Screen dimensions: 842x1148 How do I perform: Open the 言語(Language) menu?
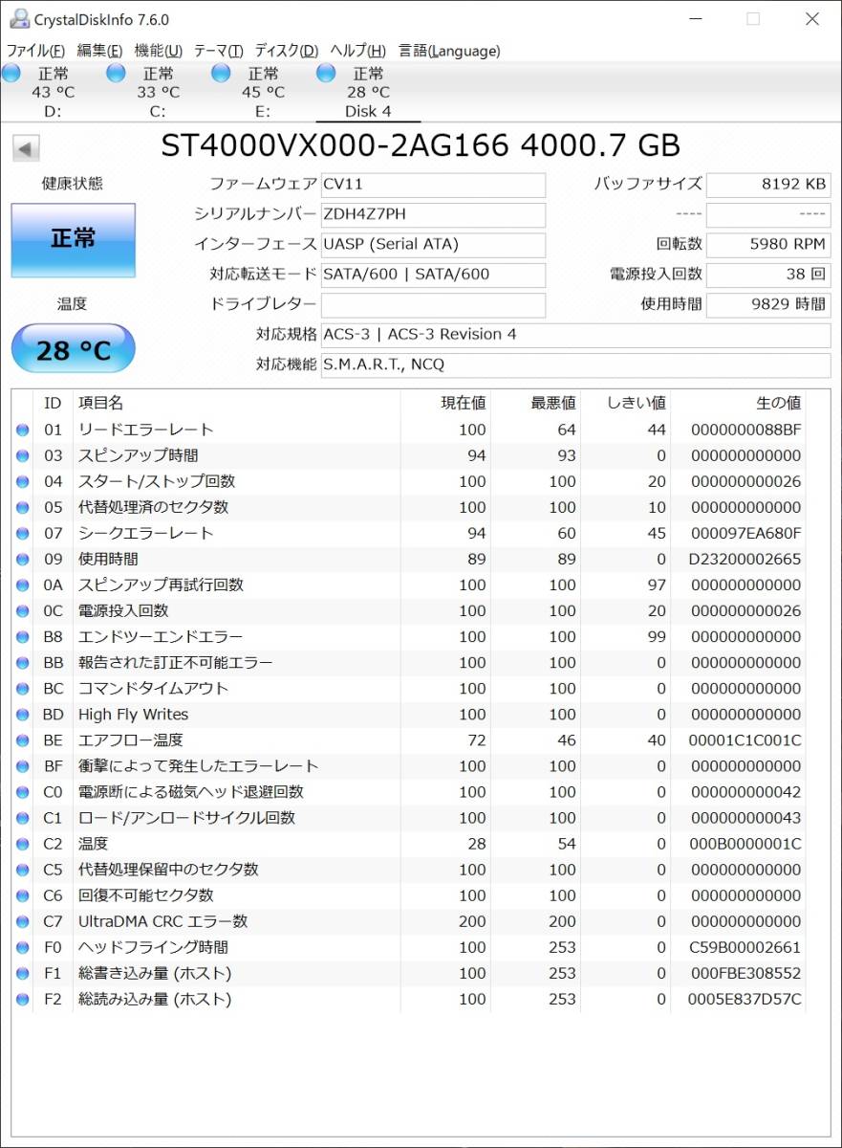tap(449, 51)
